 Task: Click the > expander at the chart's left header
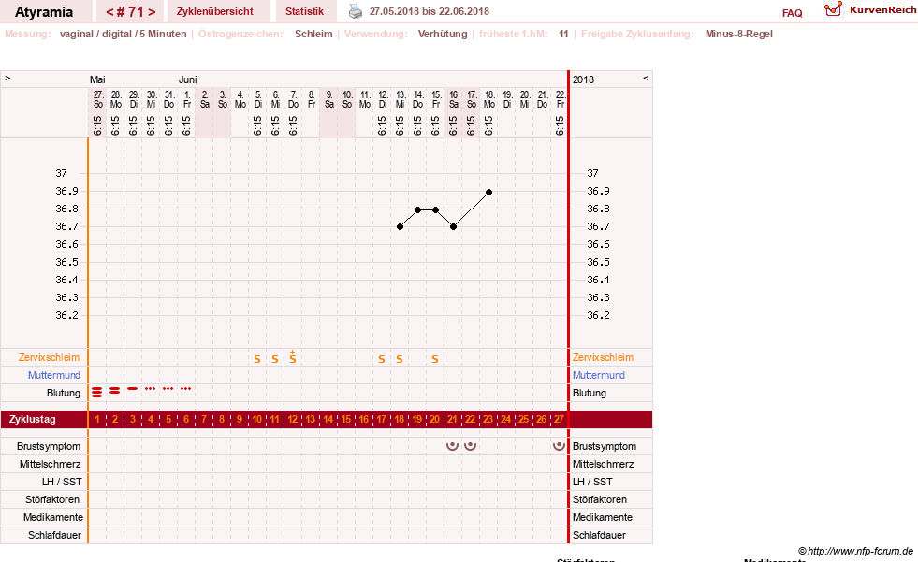tap(7, 79)
